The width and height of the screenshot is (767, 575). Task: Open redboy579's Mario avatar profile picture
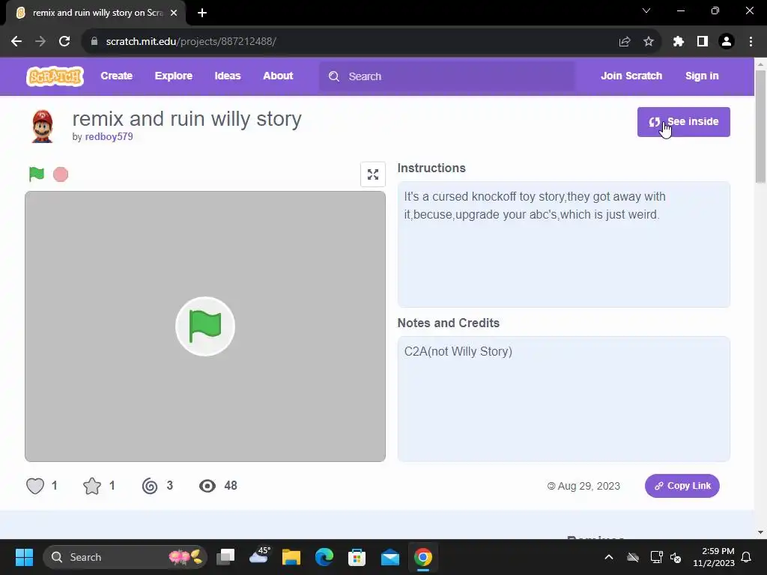click(43, 126)
